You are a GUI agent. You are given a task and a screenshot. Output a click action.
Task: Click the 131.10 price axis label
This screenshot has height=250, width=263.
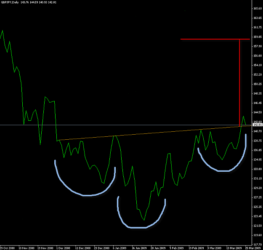click(258, 178)
